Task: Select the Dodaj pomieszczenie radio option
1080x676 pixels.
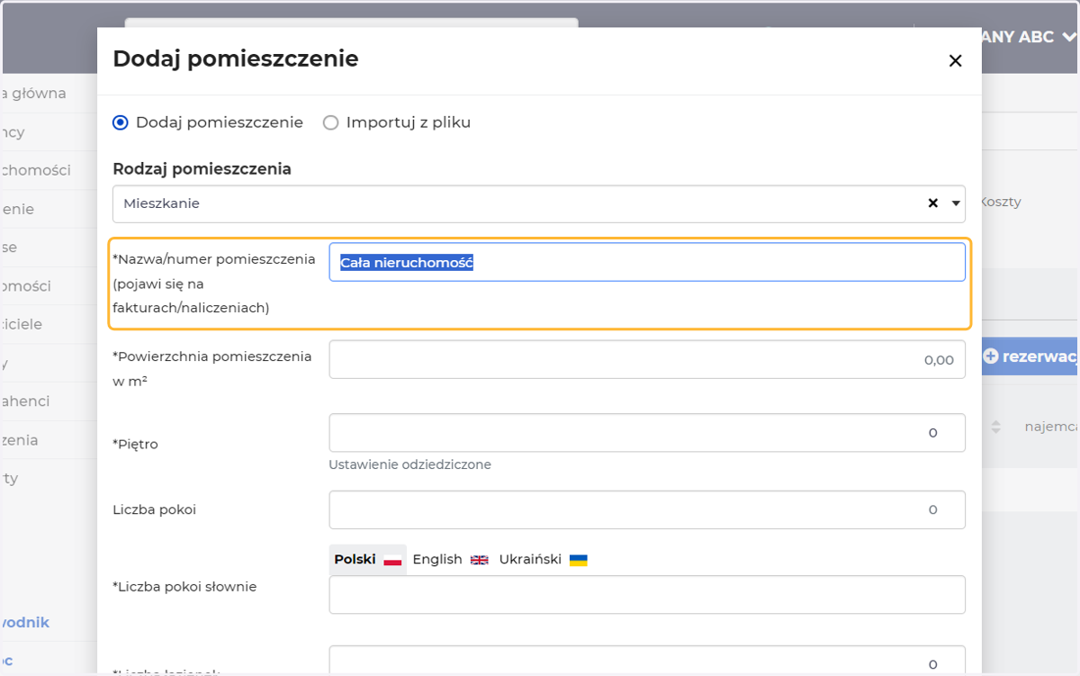Action: coord(121,122)
